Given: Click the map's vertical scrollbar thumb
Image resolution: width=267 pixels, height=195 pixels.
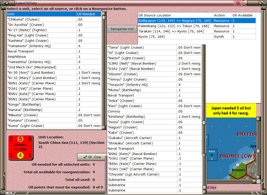Looking at the screenshot, I should (258, 151).
